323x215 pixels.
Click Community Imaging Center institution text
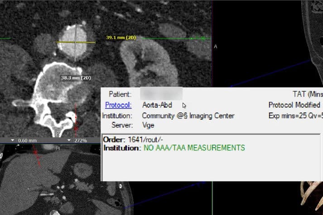point(188,116)
